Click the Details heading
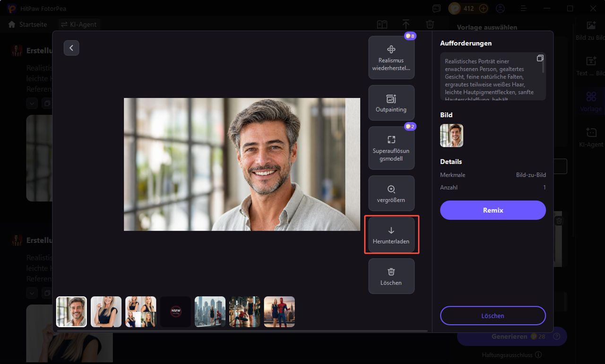 451,162
